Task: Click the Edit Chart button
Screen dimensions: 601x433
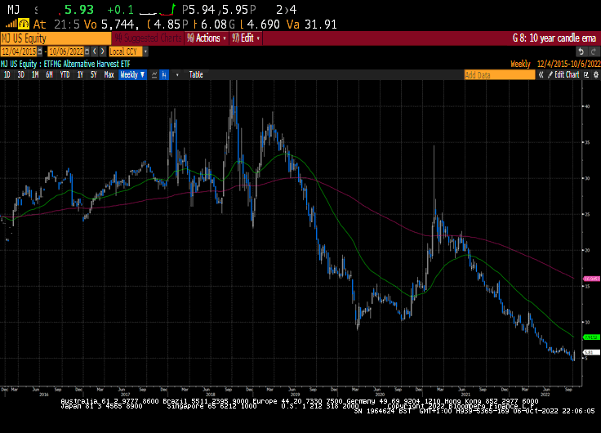Action: (x=563, y=75)
